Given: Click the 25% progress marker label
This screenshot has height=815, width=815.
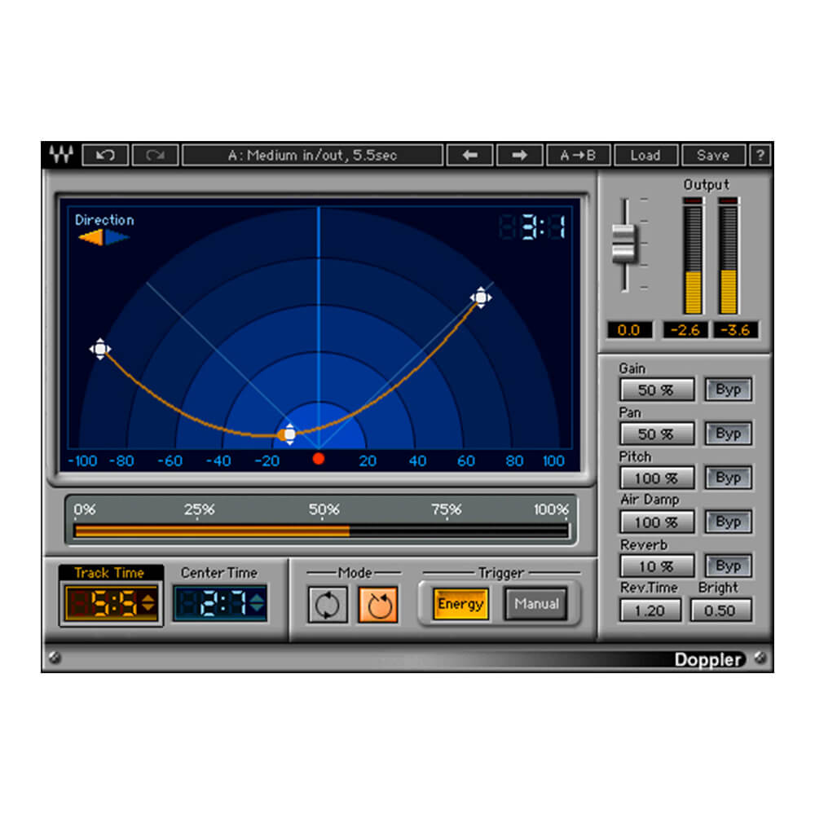Looking at the screenshot, I should click(x=199, y=509).
